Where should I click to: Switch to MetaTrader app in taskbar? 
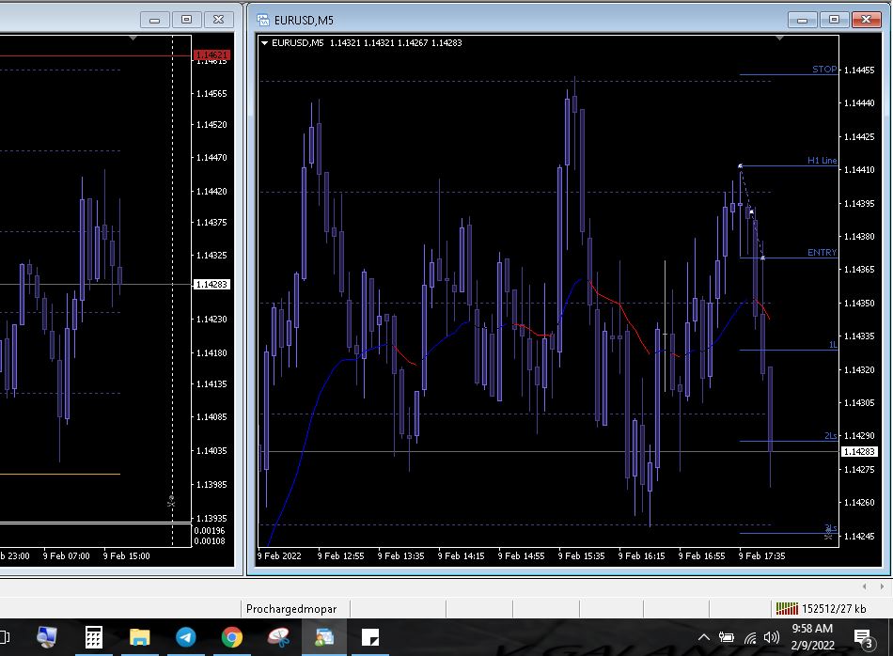(x=324, y=637)
